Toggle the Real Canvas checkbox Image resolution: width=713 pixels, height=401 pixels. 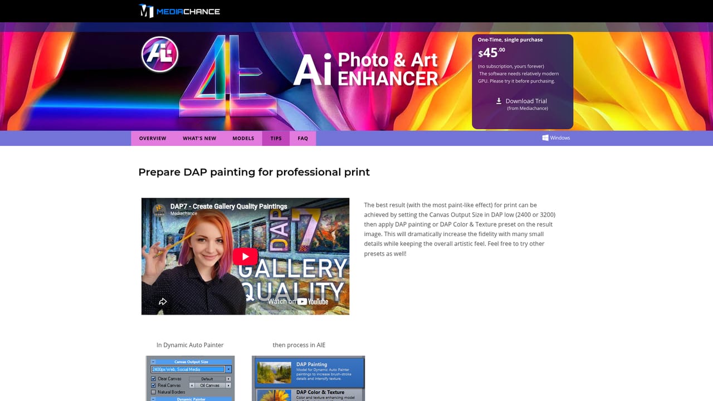point(154,385)
